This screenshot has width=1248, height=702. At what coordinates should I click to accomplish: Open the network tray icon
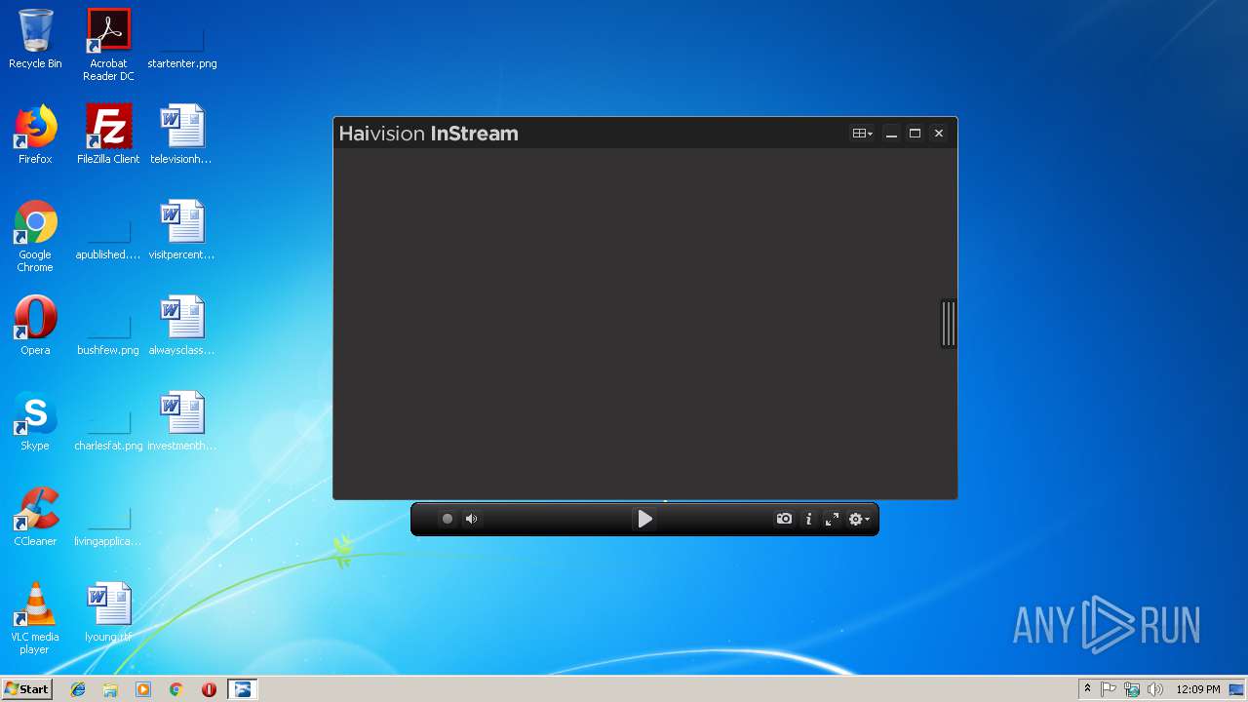[x=1132, y=689]
